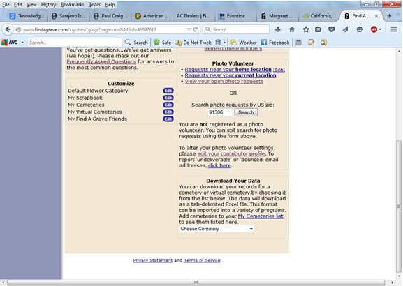
Task: Open dropdown arrow beside AVG trash icon
Action: (224, 43)
